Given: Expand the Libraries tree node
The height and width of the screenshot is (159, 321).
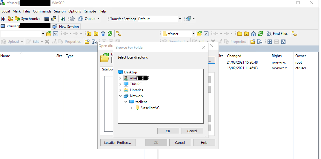Looking at the screenshot, I should point(120,90).
